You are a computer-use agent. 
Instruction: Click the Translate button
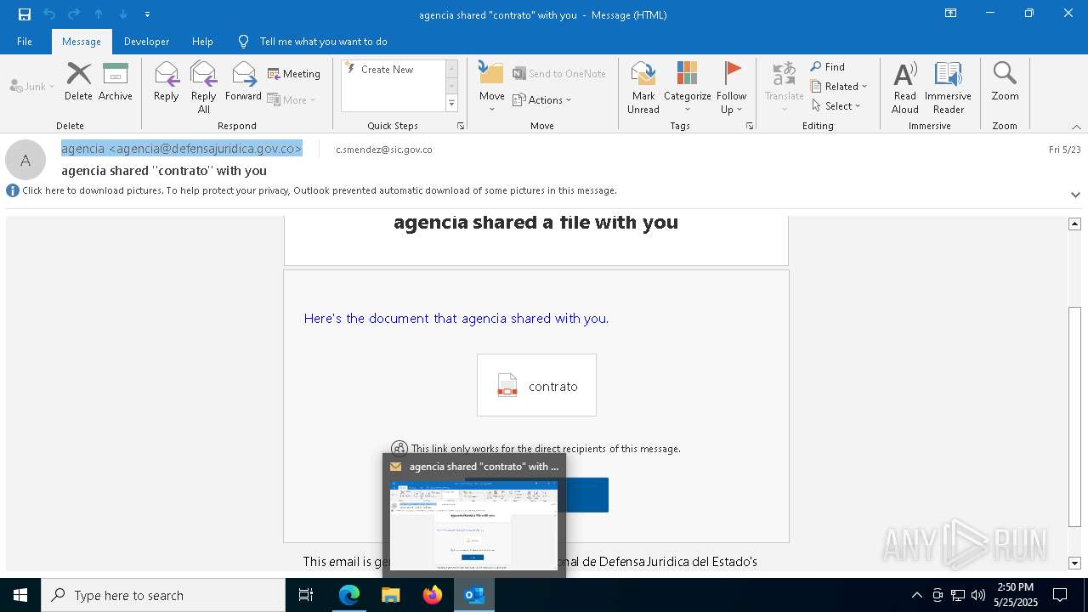point(784,87)
